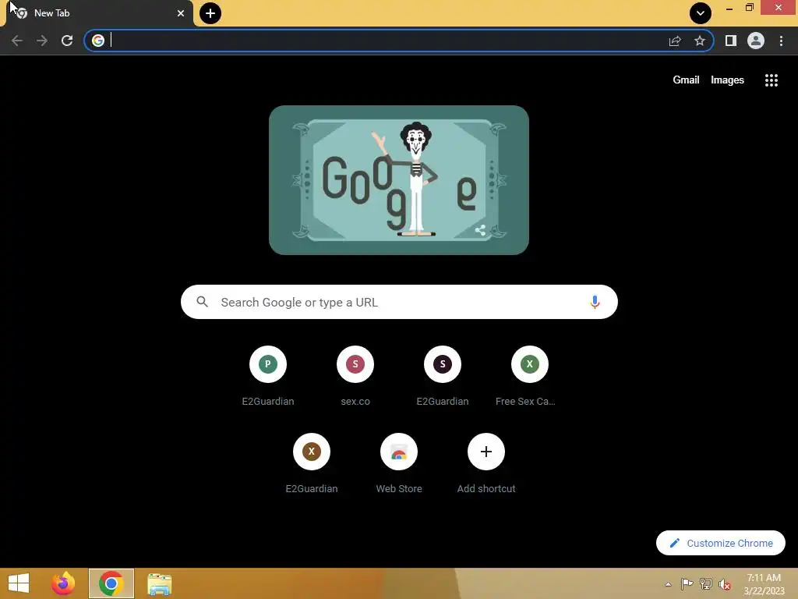Open the Gmail link
This screenshot has width=798, height=599.
(x=686, y=80)
